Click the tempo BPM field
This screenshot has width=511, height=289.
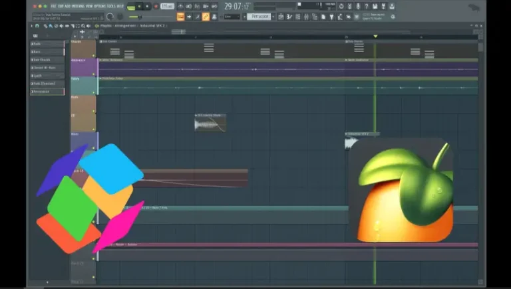coord(167,6)
